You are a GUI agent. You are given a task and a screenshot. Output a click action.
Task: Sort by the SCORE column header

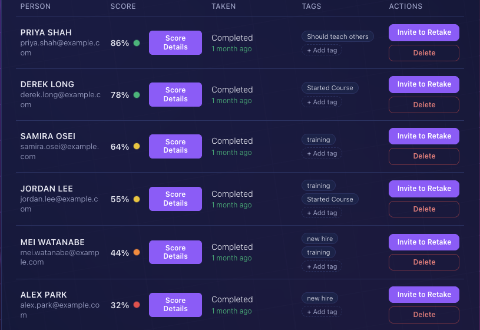coord(123,6)
